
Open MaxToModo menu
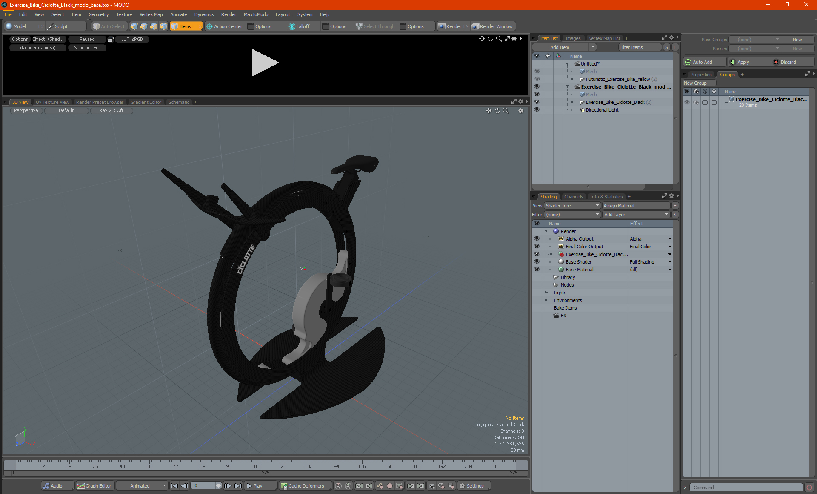[x=256, y=14]
